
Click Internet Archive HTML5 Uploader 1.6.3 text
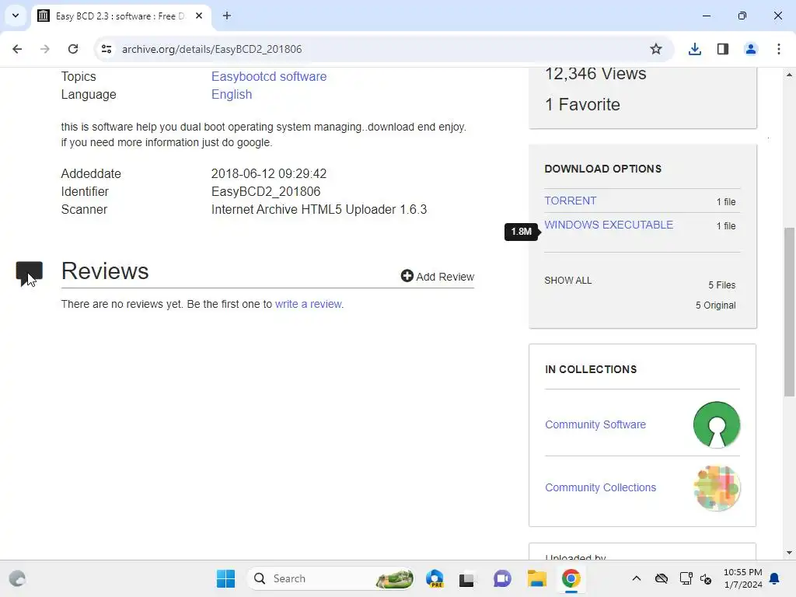tap(319, 210)
